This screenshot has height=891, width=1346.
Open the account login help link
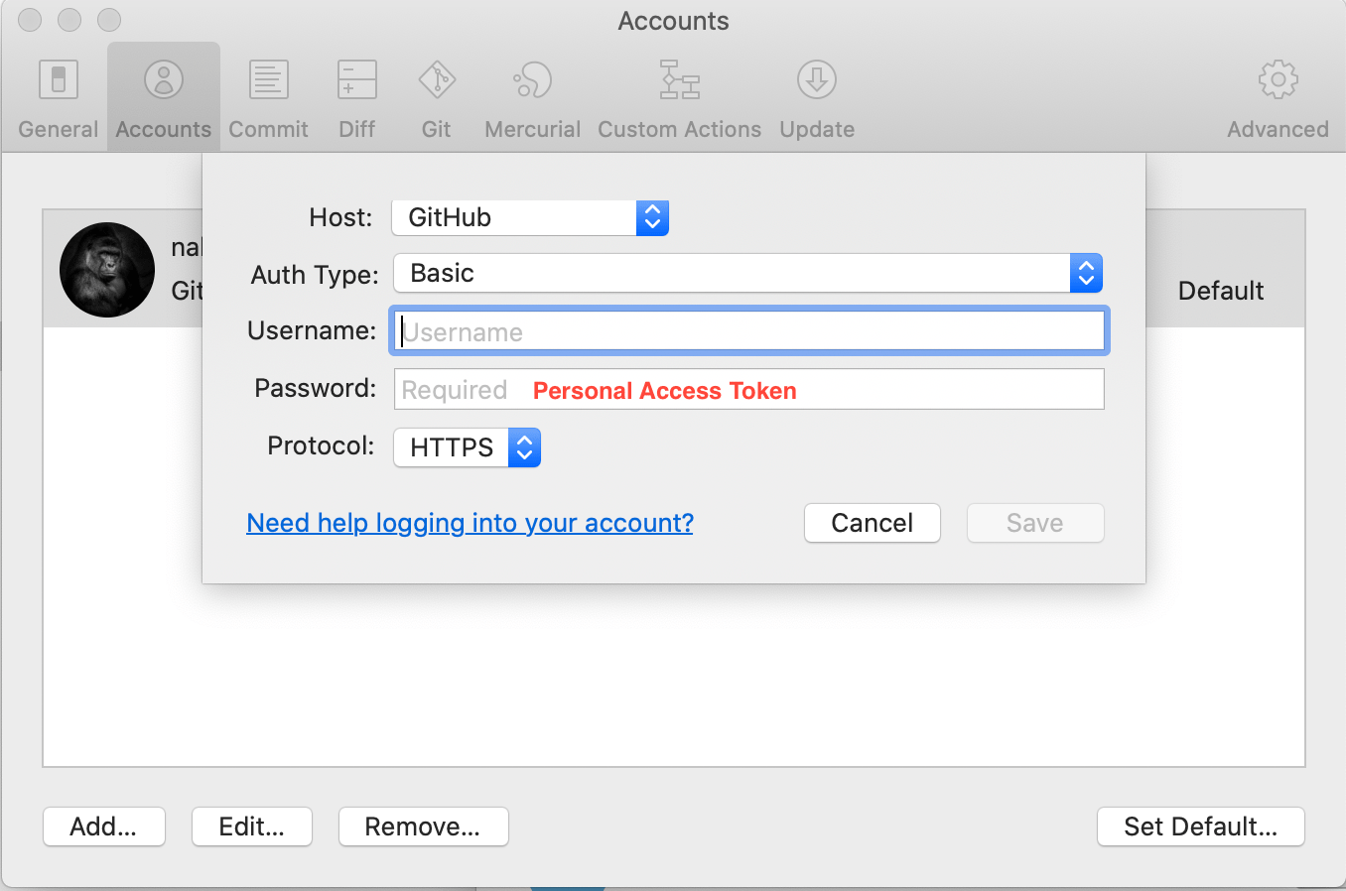coord(470,523)
